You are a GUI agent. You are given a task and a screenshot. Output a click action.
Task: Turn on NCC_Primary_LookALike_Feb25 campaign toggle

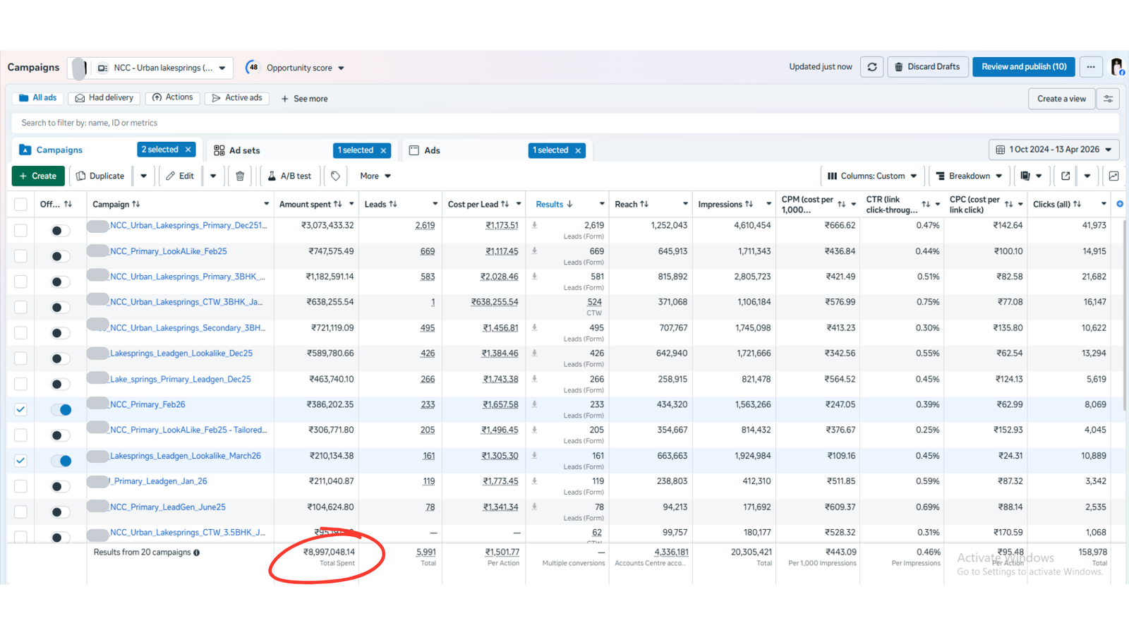tap(61, 256)
